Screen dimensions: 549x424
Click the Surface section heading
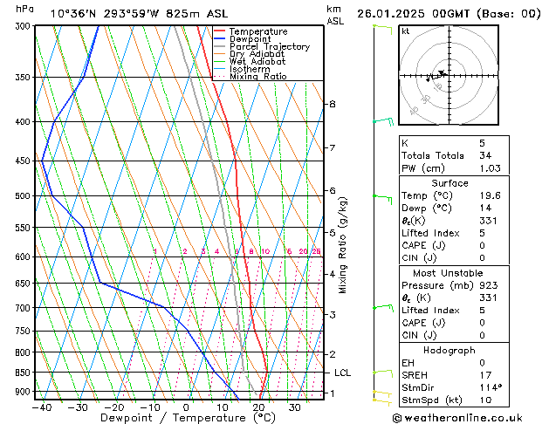coord(449,183)
